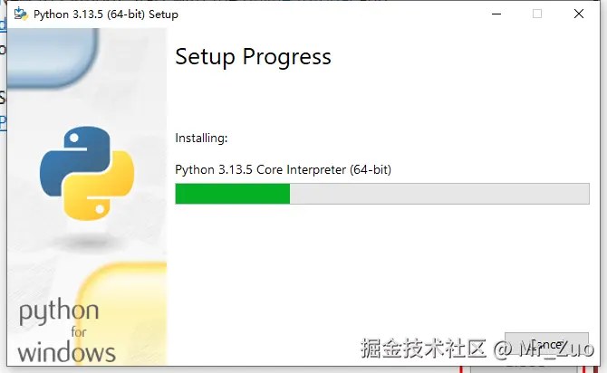Click the watermark text at bottom right
The image size is (607, 373).
pyautogui.click(x=476, y=348)
